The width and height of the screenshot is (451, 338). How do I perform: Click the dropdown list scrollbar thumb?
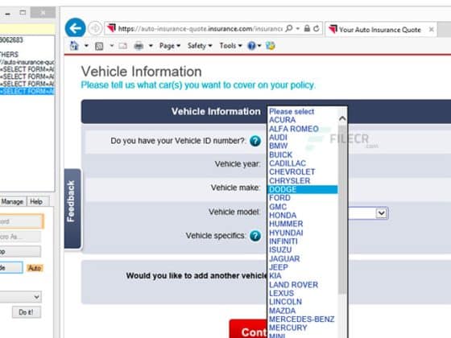click(x=342, y=211)
